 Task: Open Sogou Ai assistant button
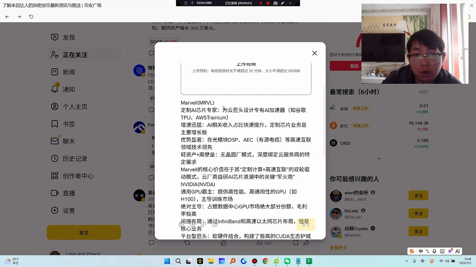coord(458,251)
